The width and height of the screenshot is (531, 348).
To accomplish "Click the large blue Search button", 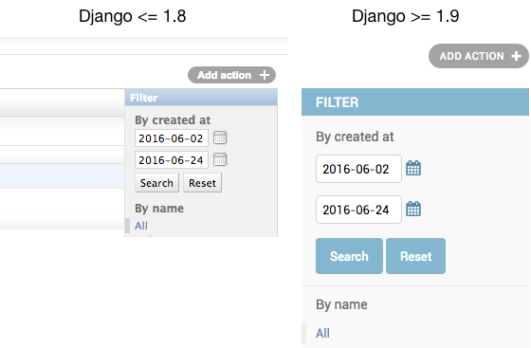I will point(349,256).
